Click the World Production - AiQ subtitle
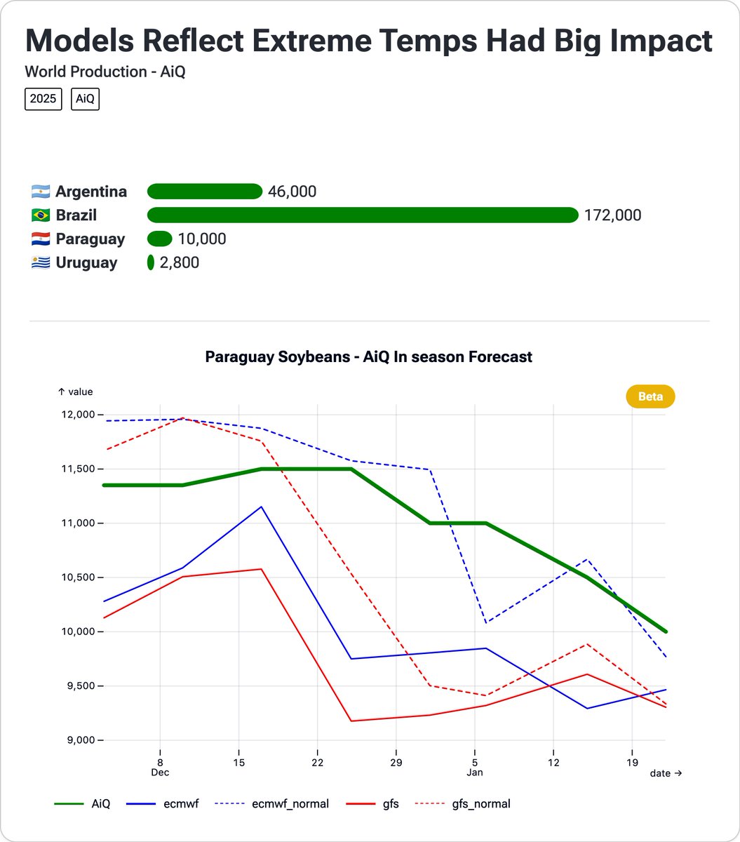 click(x=105, y=72)
